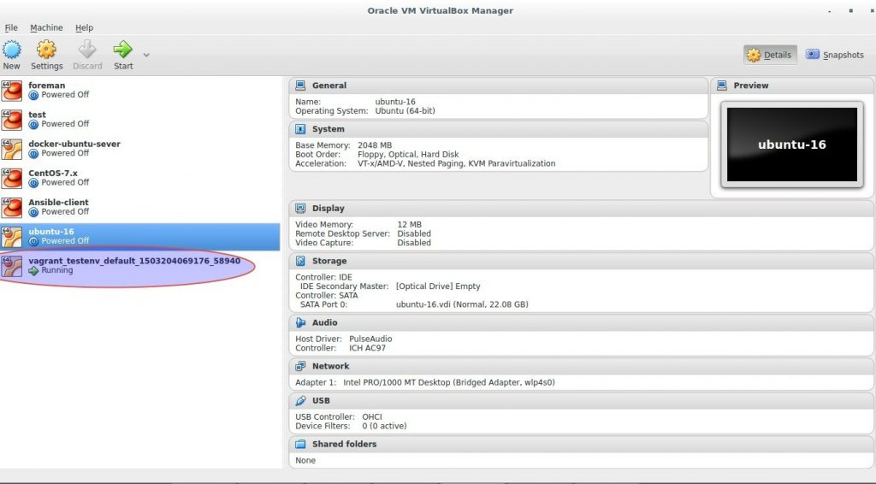Image resolution: width=876 pixels, height=484 pixels.
Task: Open the General section heading link
Action: pyautogui.click(x=329, y=86)
